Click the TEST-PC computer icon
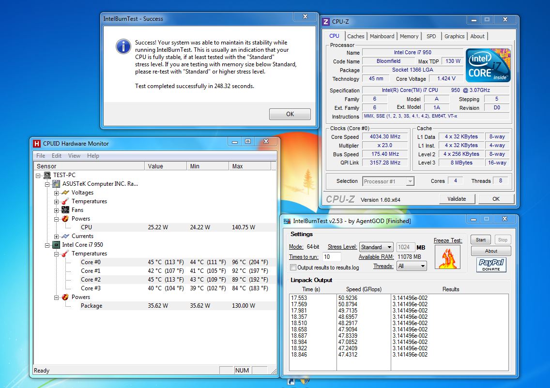Screen dimensions: 550x388 (47, 175)
